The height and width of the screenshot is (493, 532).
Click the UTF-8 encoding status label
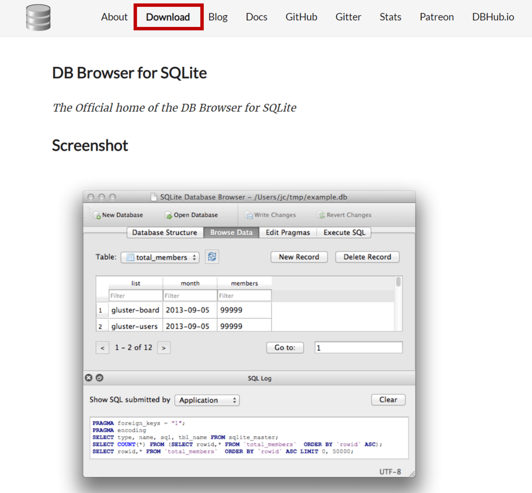pyautogui.click(x=390, y=472)
